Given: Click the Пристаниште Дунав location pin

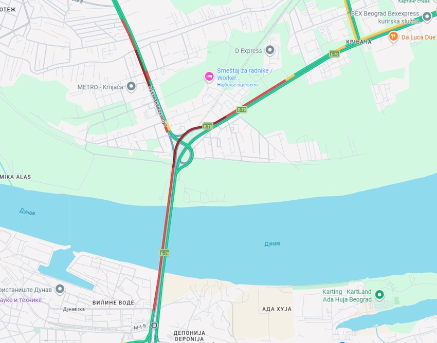Looking at the screenshot, I should pyautogui.click(x=60, y=289).
